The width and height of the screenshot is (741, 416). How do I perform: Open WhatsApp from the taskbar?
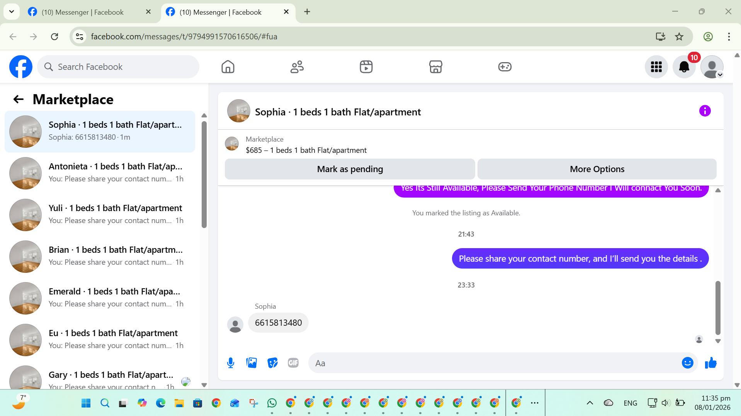tap(272, 403)
